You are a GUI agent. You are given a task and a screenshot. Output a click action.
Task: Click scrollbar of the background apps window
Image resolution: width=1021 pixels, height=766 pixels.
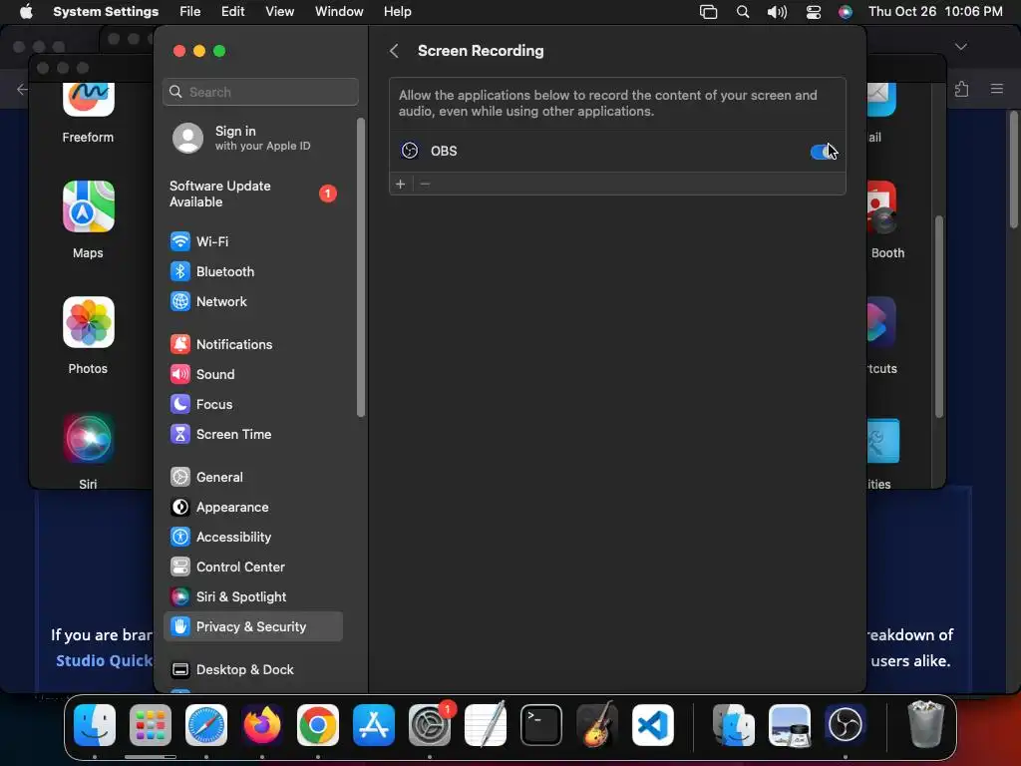[939, 316]
